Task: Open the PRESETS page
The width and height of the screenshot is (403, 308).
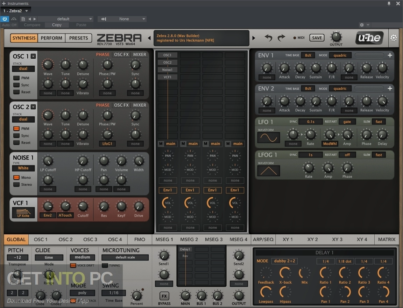Action: (x=78, y=38)
